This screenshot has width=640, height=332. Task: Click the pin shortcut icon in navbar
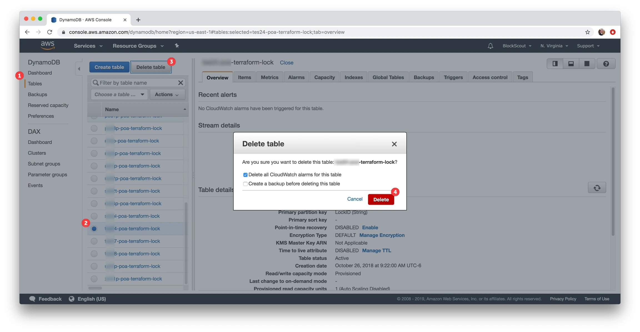[x=177, y=46]
